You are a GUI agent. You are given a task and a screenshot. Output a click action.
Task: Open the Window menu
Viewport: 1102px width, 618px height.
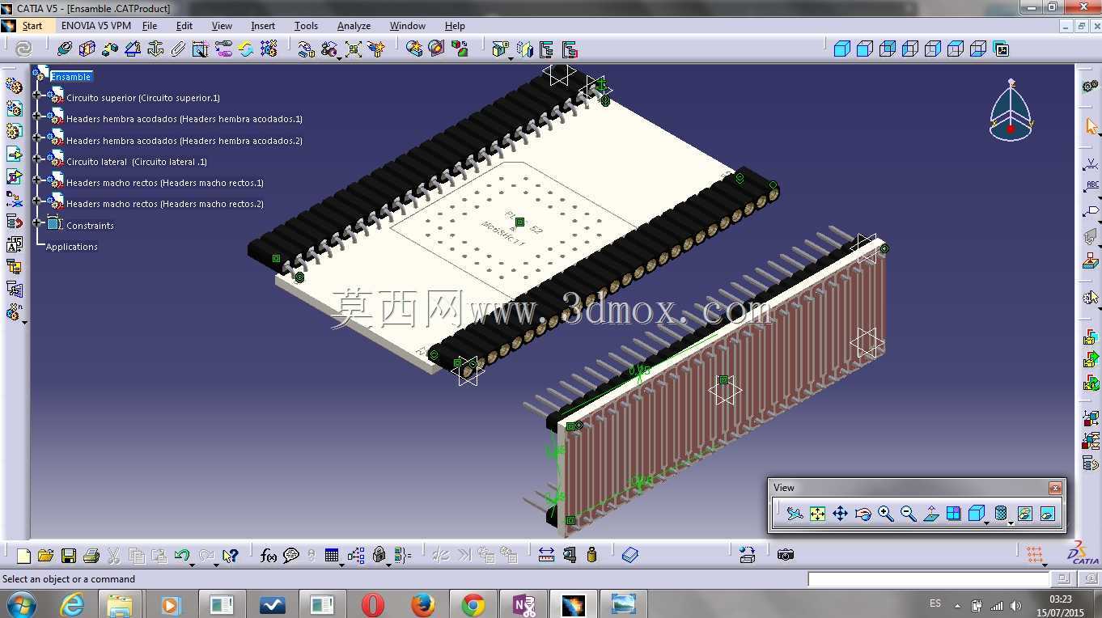point(407,26)
